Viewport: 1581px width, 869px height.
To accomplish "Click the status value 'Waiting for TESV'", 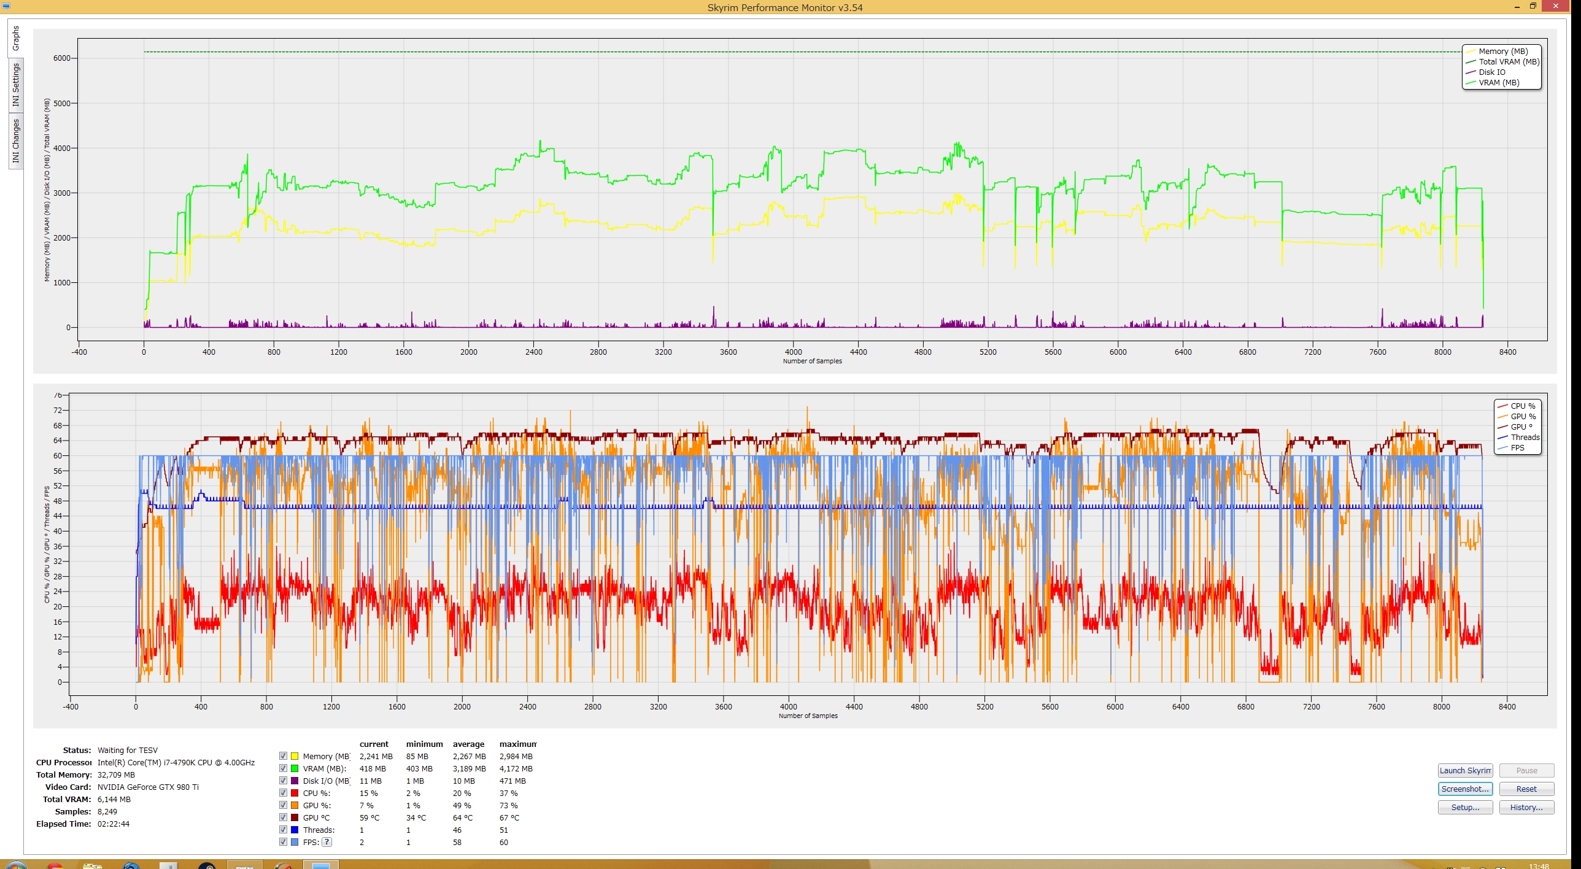I will (x=128, y=750).
